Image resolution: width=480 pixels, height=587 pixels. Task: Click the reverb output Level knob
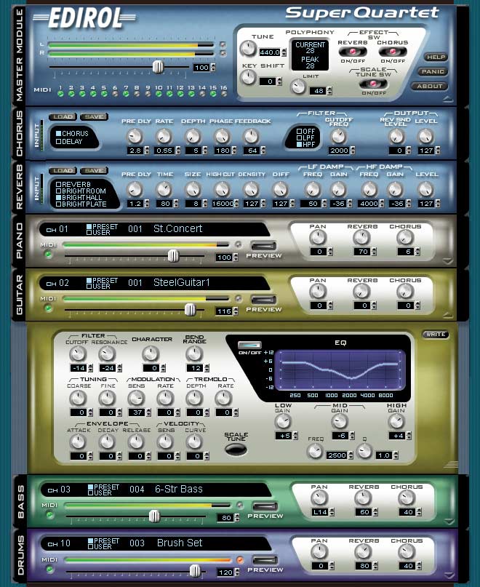point(425,190)
